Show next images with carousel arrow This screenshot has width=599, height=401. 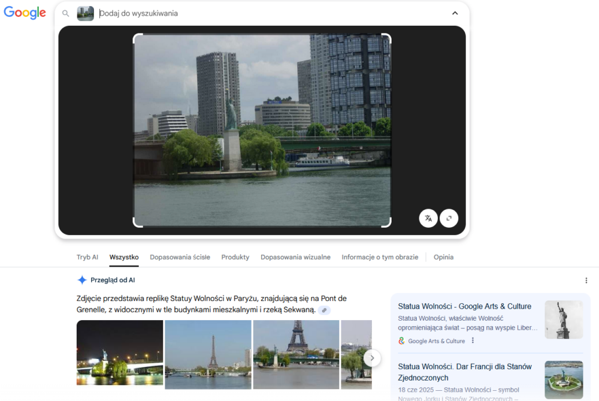click(372, 358)
